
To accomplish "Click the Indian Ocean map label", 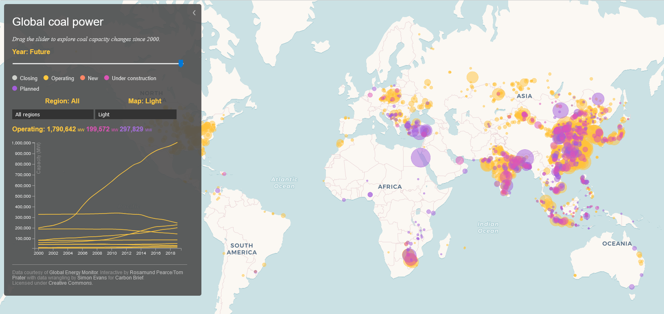I will (x=488, y=227).
